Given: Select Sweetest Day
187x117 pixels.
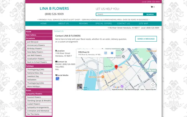Looking at the screenshot, I should 39,76.
